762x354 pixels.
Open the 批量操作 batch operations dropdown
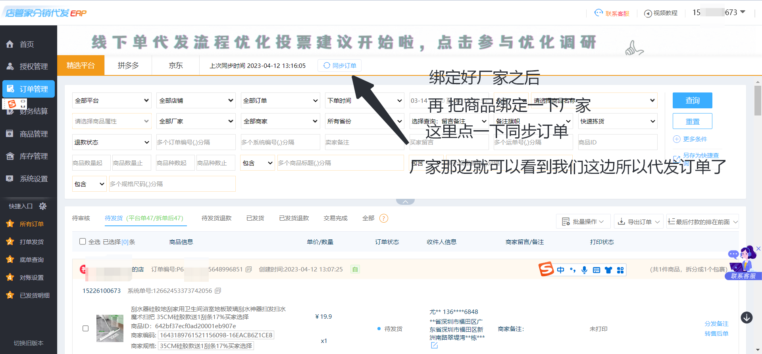(583, 222)
